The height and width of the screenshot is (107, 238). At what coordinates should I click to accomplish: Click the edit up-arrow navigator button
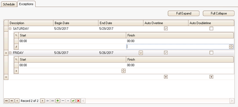(68, 101)
